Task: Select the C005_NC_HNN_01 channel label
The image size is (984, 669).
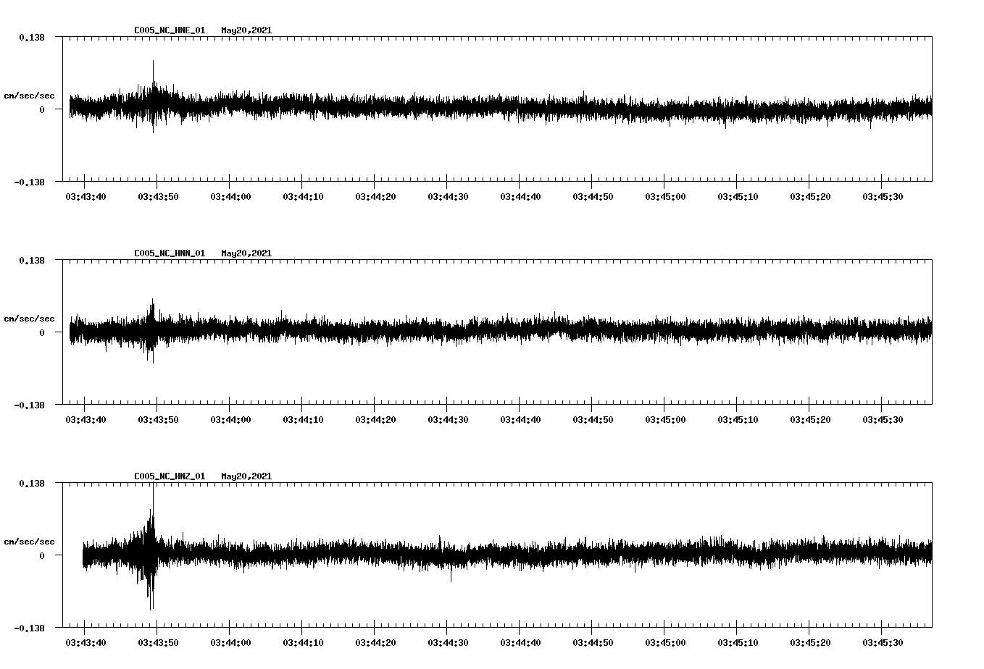Action: pos(168,253)
